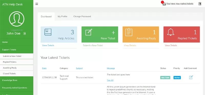205x95 pixels.
Task: Open Knowledge Base in the sidebar
Action: pos(17,80)
